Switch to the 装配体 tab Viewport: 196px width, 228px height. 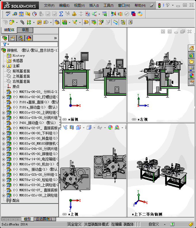9,30
